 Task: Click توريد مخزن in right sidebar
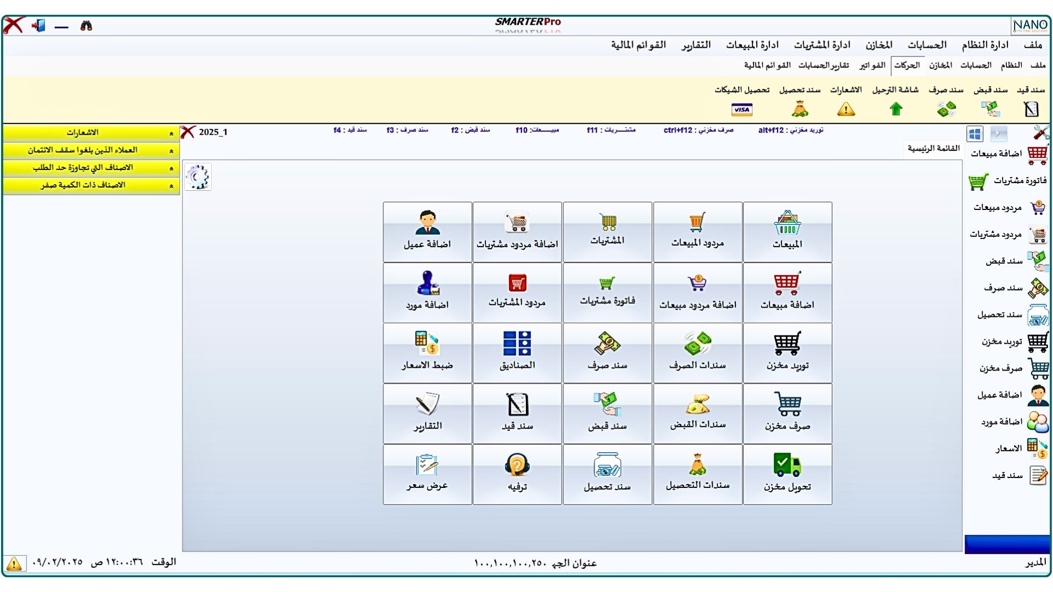click(x=1015, y=342)
